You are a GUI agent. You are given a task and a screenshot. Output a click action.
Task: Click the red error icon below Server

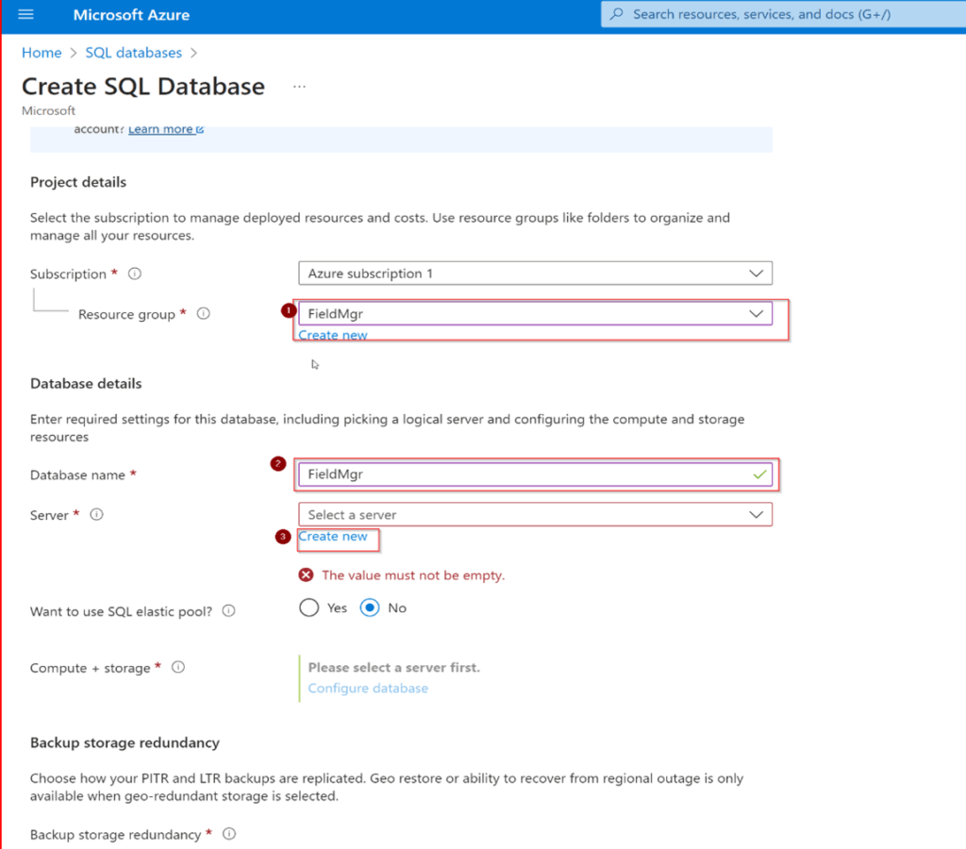tap(306, 574)
